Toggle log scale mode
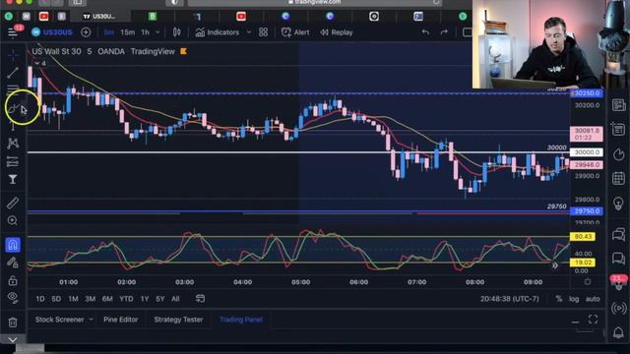 click(x=574, y=299)
